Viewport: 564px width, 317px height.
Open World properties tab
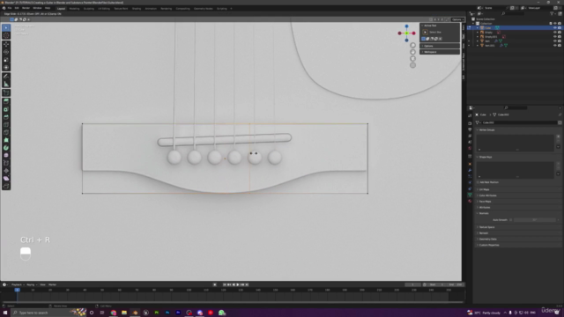[470, 148]
